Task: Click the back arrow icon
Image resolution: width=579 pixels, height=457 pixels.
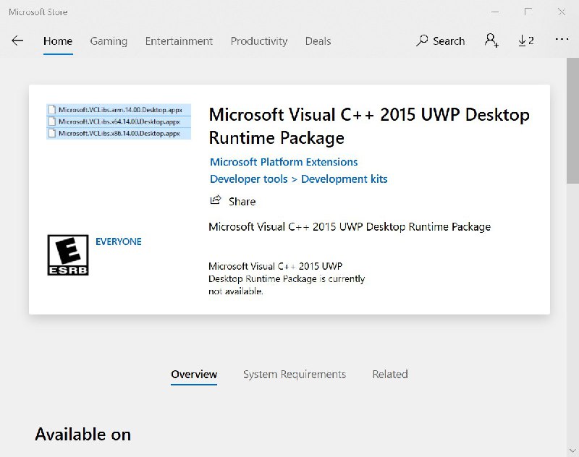Action: [x=17, y=41]
